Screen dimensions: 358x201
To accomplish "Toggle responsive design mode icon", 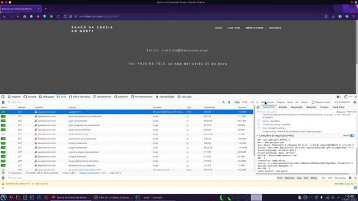I will coord(346,97).
